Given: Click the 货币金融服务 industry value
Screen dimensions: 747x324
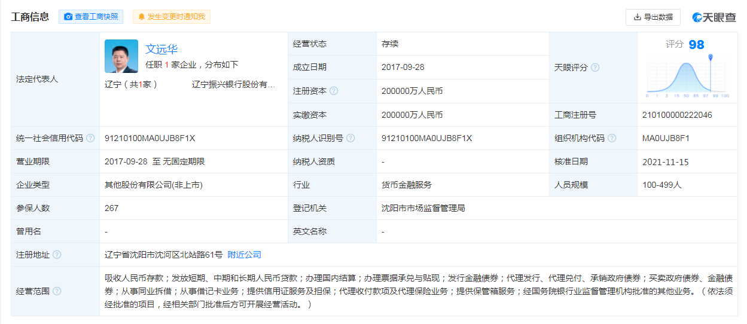Looking at the screenshot, I should [x=407, y=185].
